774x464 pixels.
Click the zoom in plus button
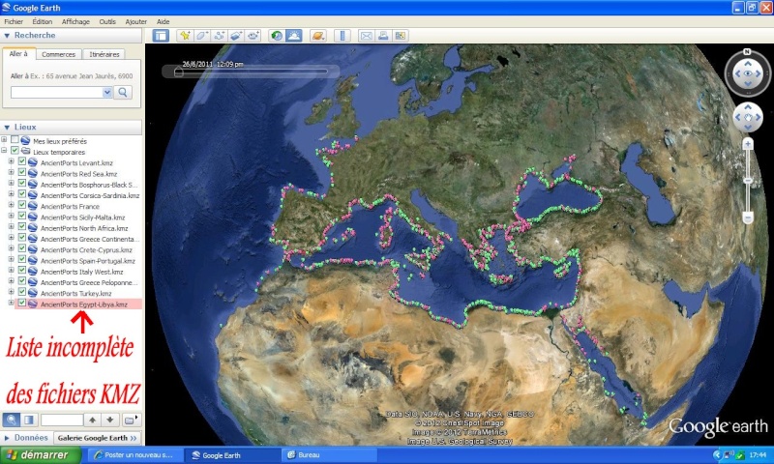(x=748, y=144)
